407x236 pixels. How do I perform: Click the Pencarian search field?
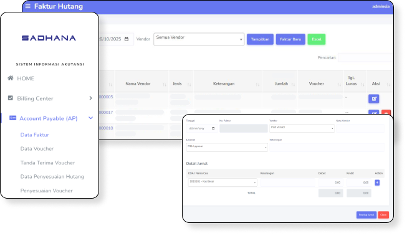click(x=365, y=57)
